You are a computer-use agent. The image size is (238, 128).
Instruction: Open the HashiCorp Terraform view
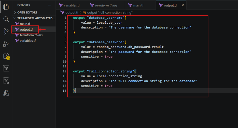(6, 68)
